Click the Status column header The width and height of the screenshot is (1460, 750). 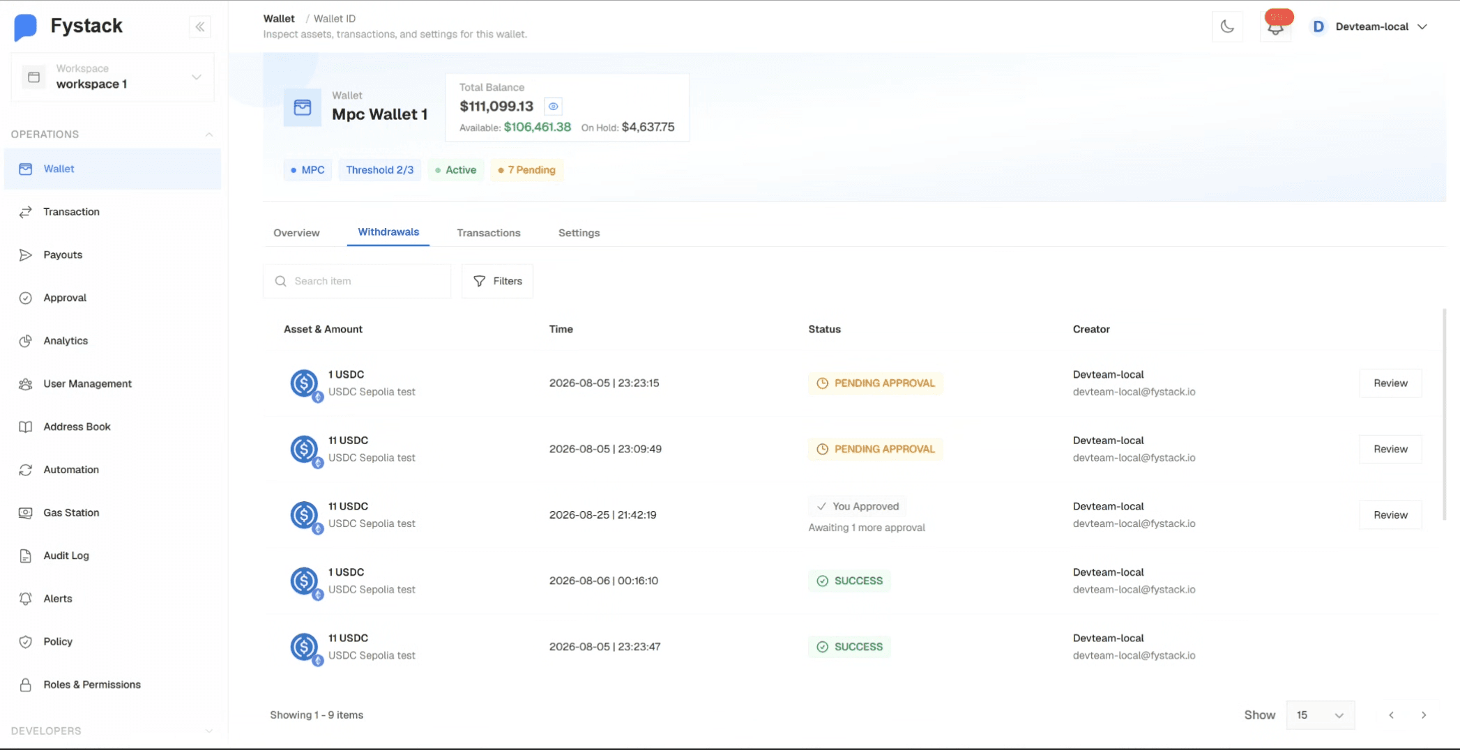pos(824,329)
